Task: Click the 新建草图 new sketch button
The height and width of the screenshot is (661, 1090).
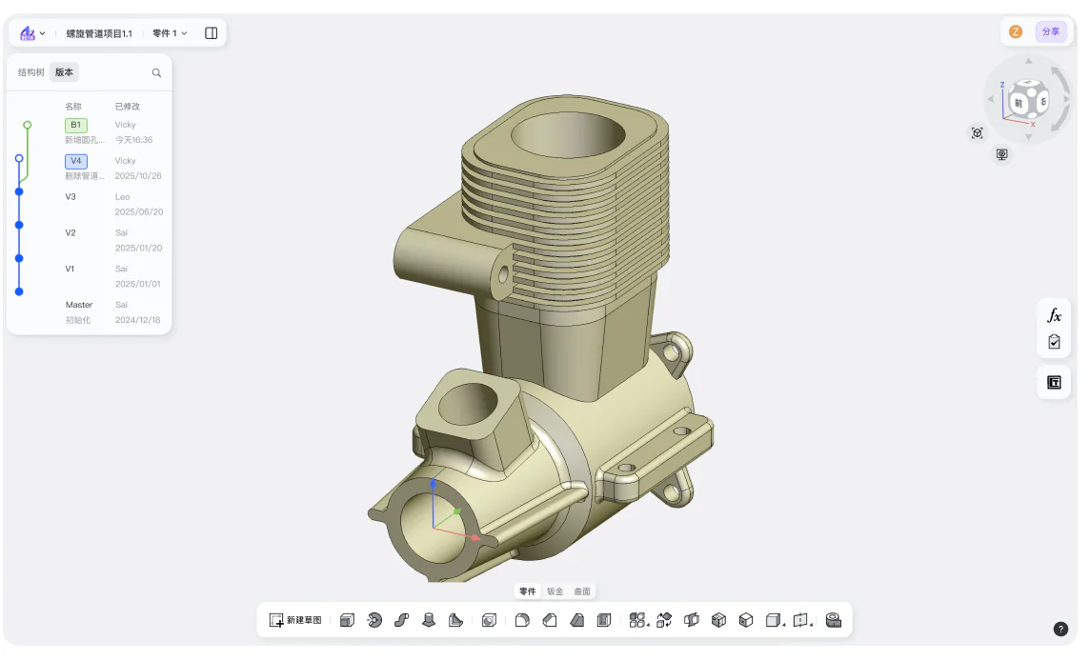Action: tap(295, 620)
